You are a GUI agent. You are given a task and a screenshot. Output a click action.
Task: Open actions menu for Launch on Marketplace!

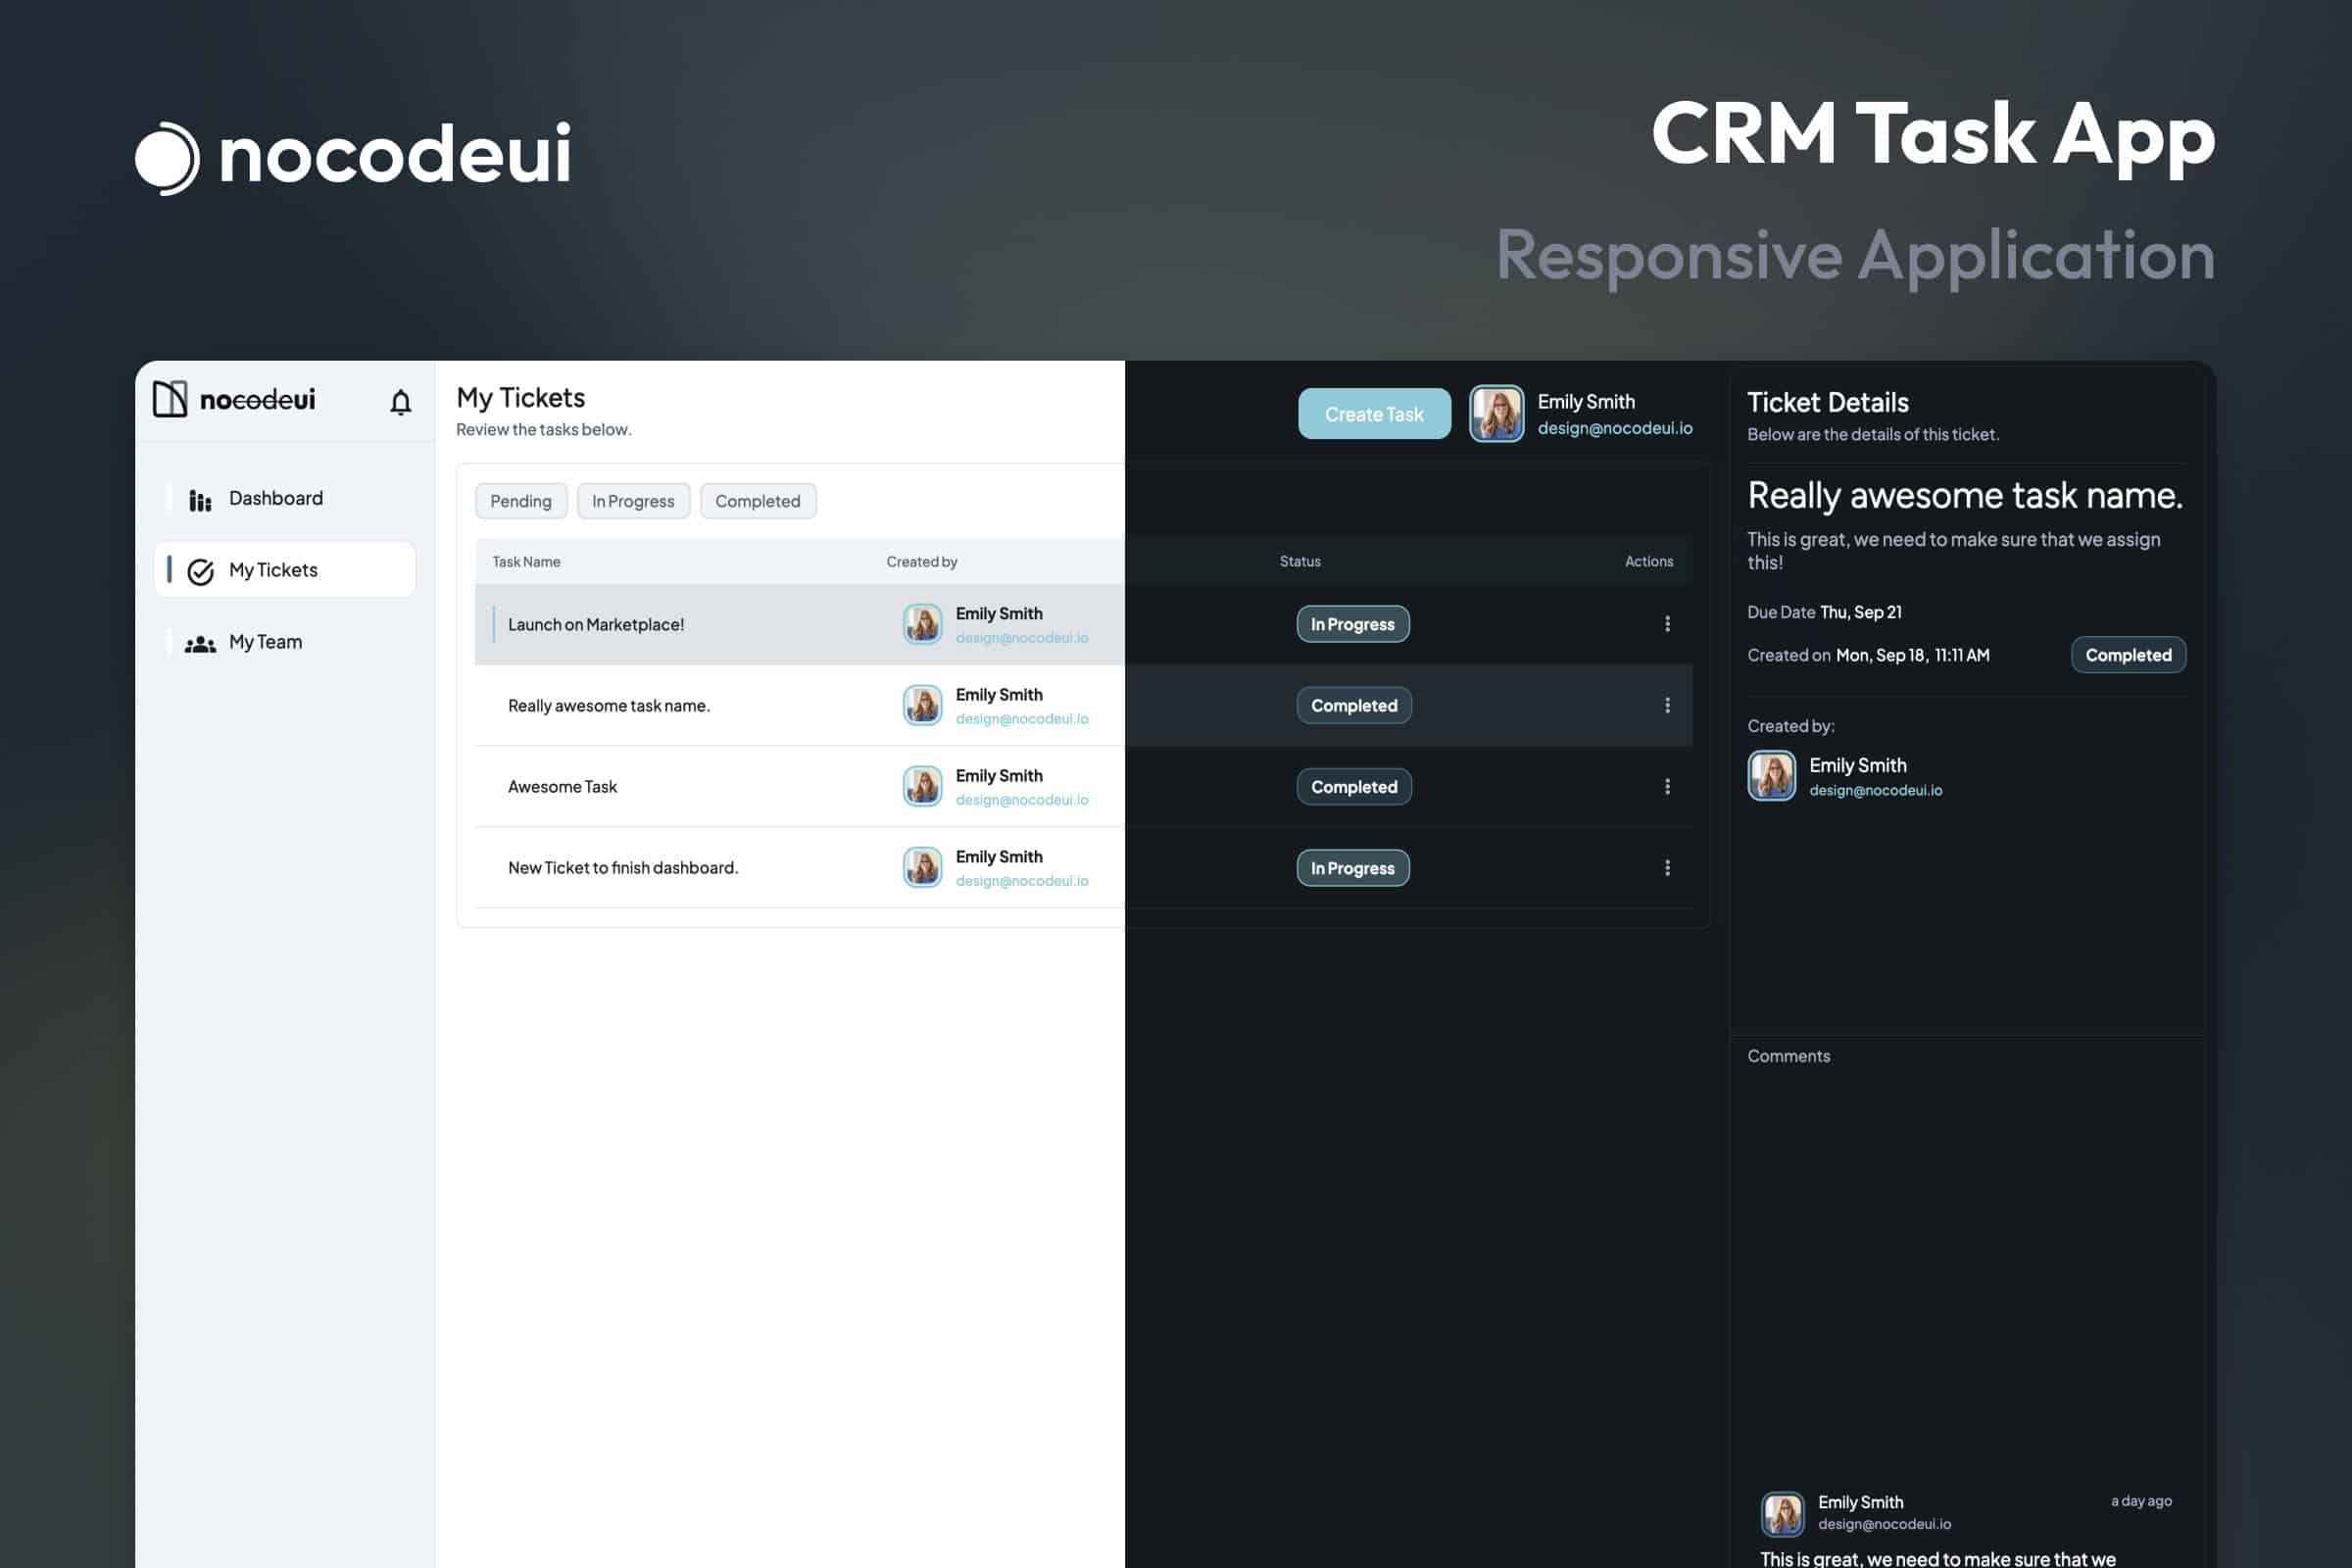pos(1668,623)
